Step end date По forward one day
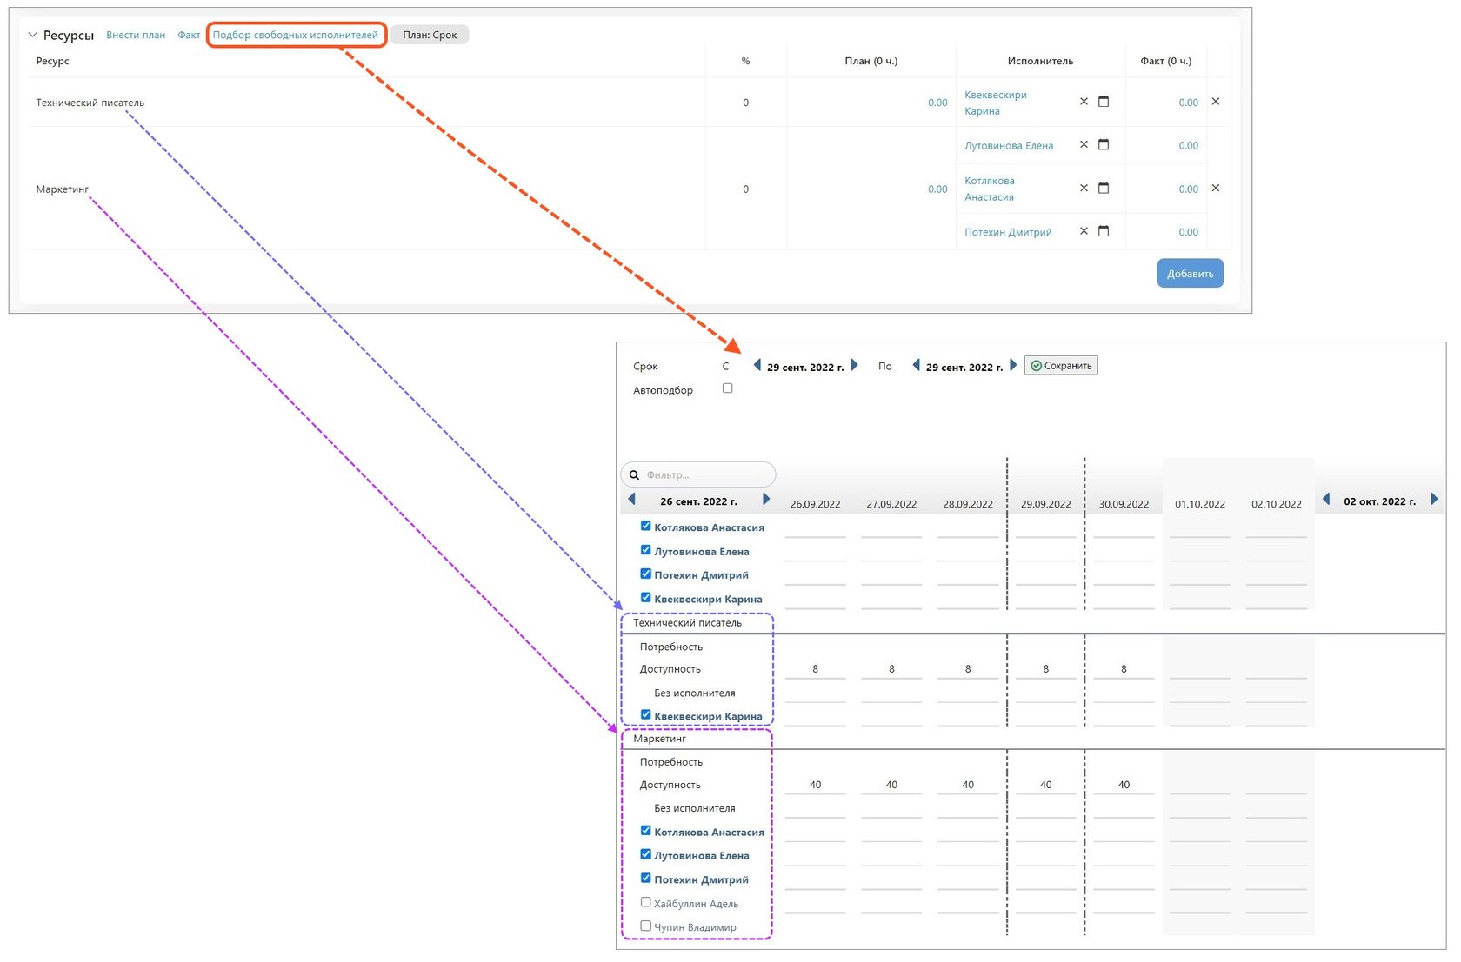 (x=1013, y=365)
